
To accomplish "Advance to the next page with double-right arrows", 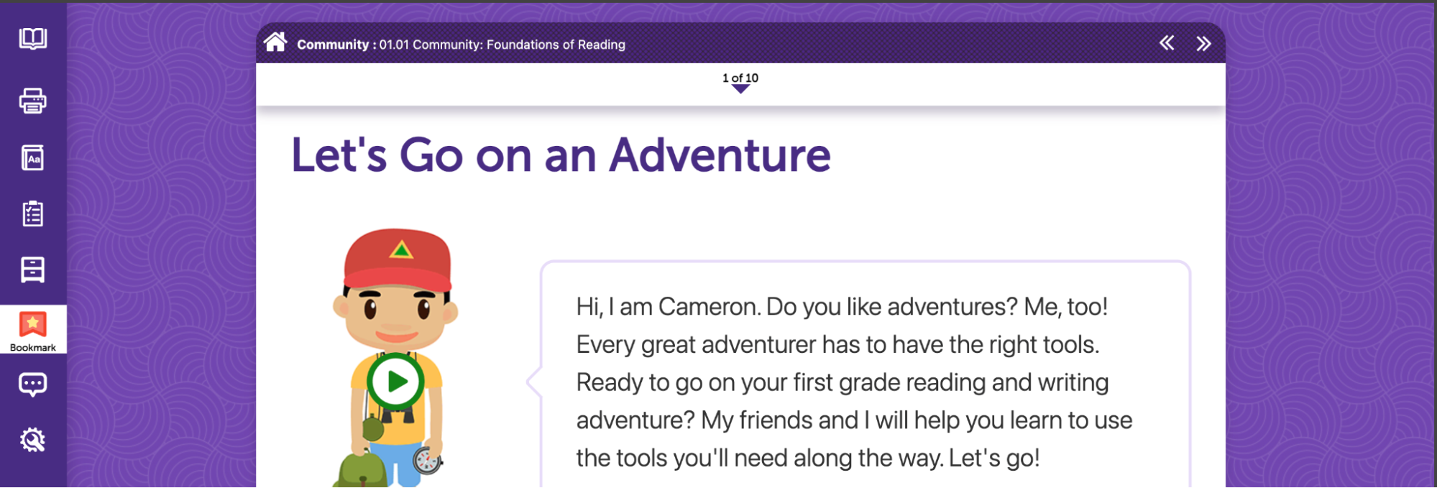I will pyautogui.click(x=1203, y=44).
